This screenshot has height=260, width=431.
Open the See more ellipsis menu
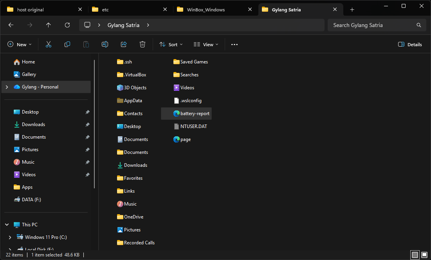click(x=234, y=45)
